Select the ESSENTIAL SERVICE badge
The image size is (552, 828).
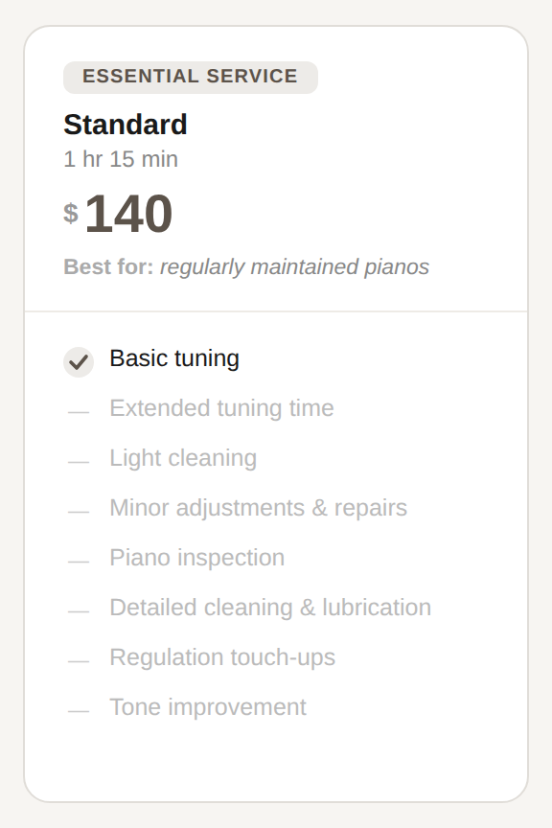[x=190, y=78]
